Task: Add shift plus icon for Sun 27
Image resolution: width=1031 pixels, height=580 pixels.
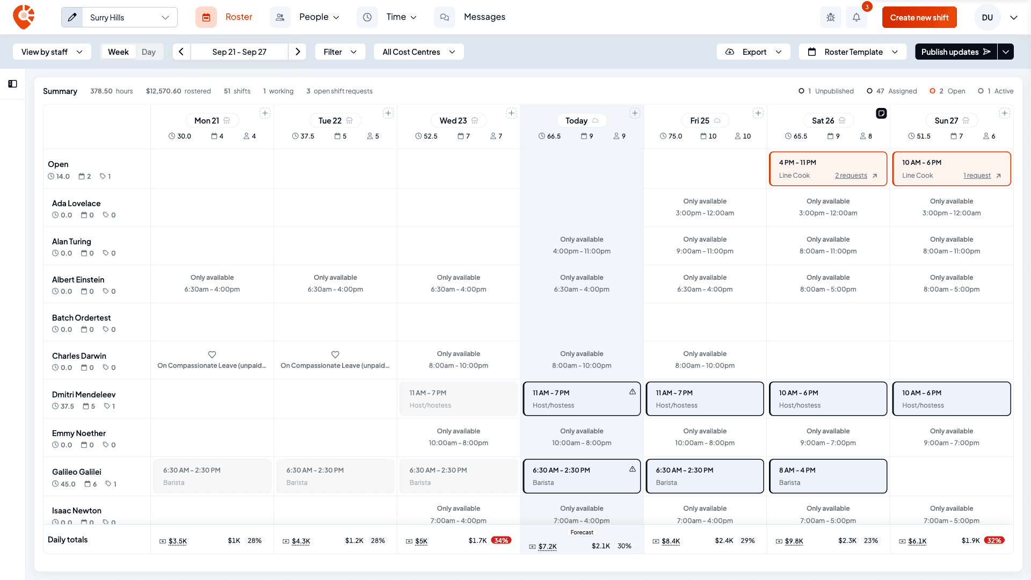Action: [1005, 113]
